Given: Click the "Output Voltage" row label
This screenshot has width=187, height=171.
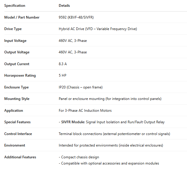Looking at the screenshot, I should (17, 52).
